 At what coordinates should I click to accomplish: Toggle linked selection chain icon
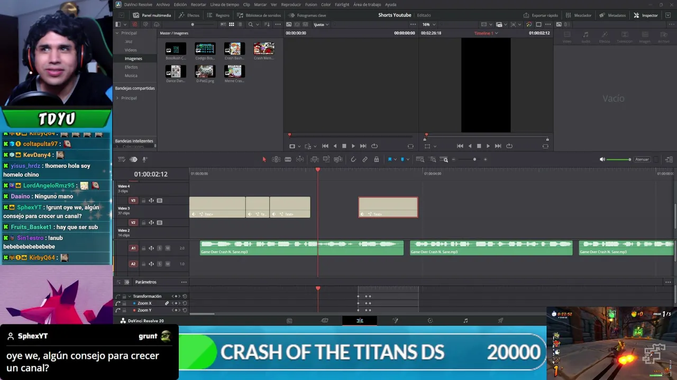(365, 159)
